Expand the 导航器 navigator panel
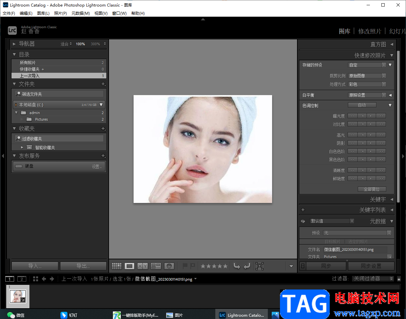 click(x=14, y=44)
